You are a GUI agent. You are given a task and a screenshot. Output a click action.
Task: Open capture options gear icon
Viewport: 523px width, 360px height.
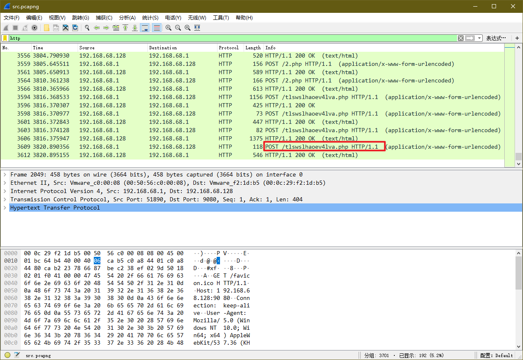[x=34, y=28]
